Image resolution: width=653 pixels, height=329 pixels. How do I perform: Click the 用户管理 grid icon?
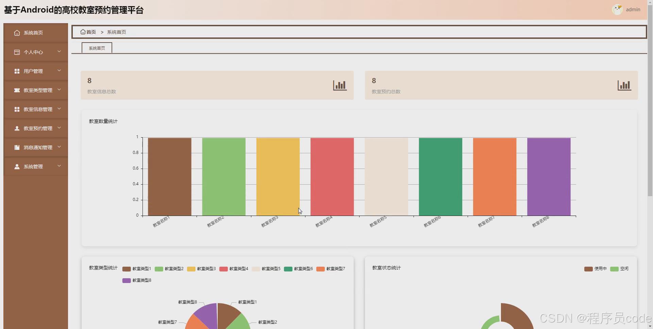click(17, 71)
